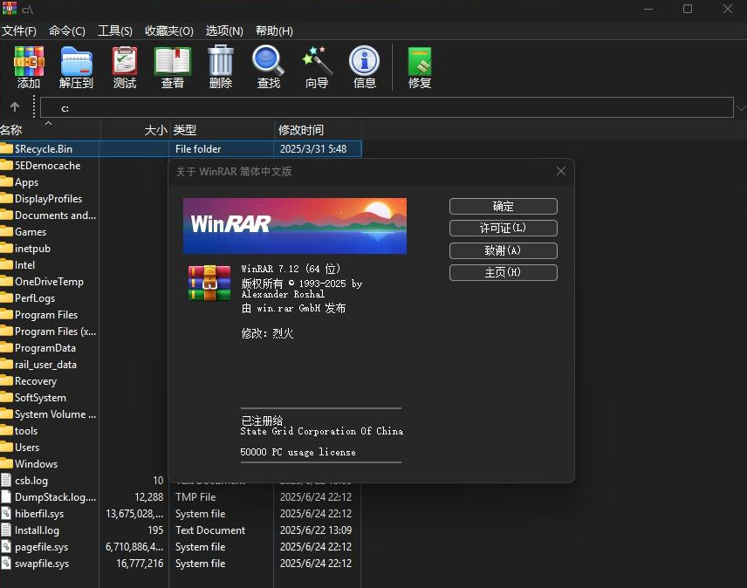The height and width of the screenshot is (588, 747).
Task: Select the hiberfil.sys system file icon
Action: (6, 513)
